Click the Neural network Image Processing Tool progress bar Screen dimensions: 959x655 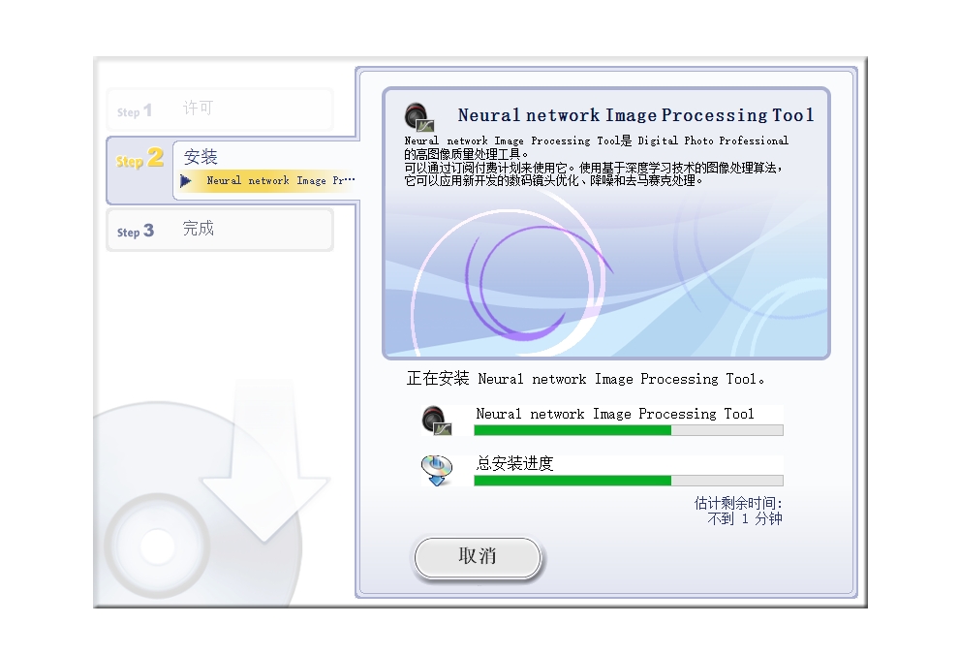tap(628, 430)
